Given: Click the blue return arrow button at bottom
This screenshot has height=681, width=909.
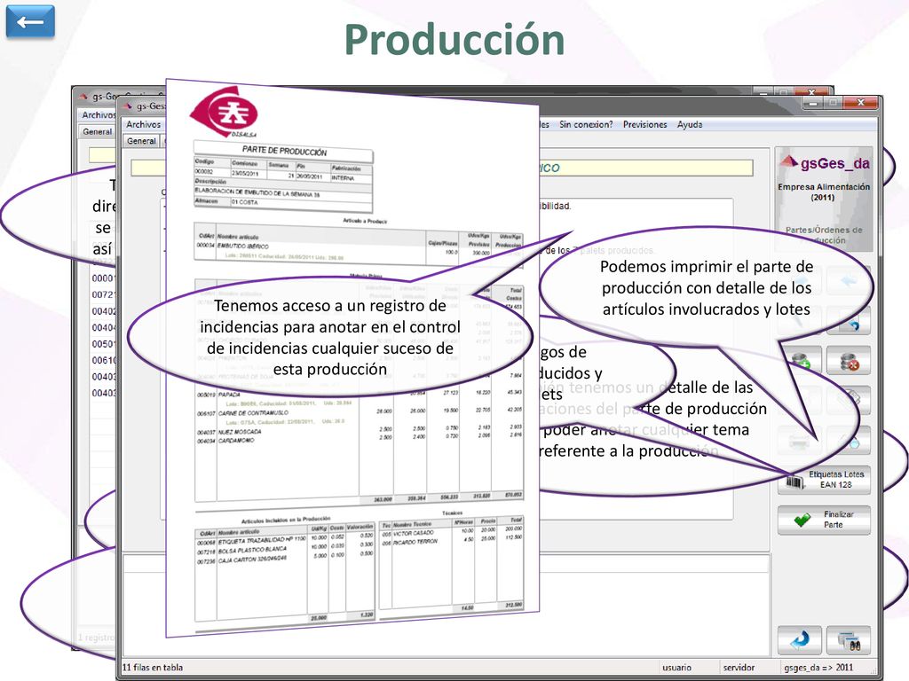Looking at the screenshot, I should coord(800,640).
